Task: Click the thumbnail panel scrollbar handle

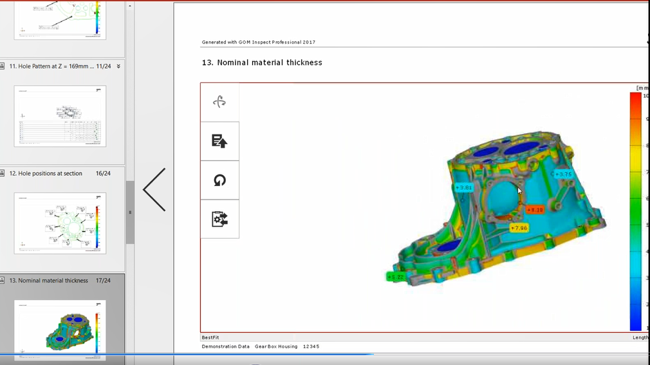Action: [x=130, y=212]
